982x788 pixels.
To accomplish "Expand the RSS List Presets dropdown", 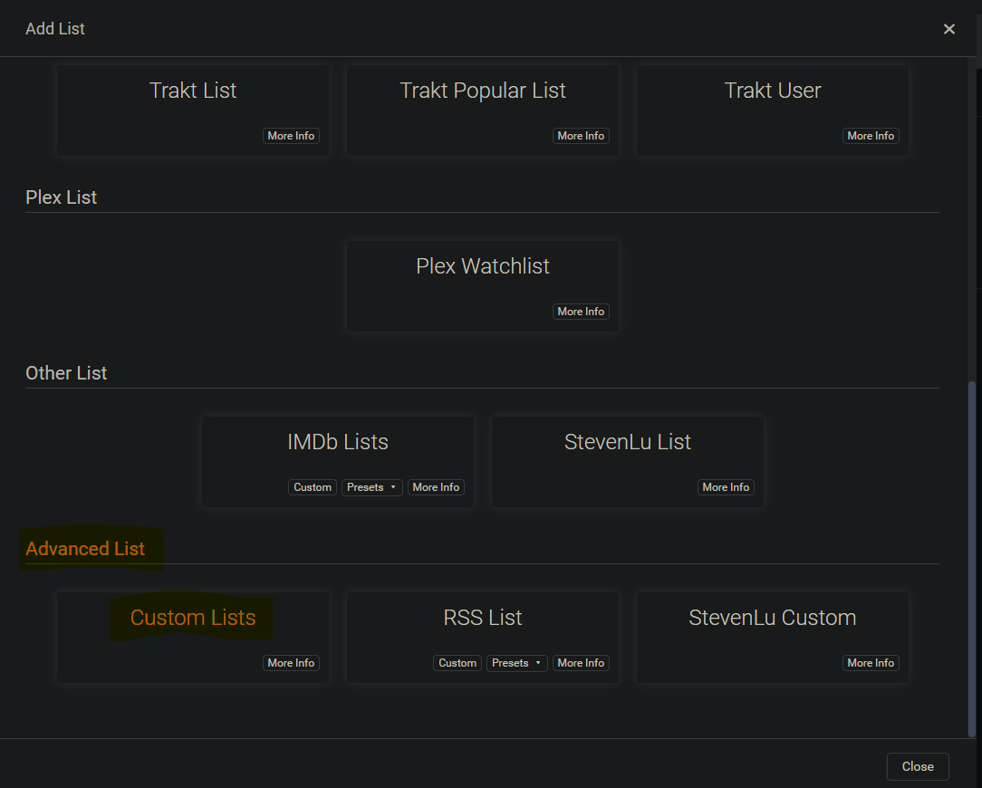I will tap(516, 663).
